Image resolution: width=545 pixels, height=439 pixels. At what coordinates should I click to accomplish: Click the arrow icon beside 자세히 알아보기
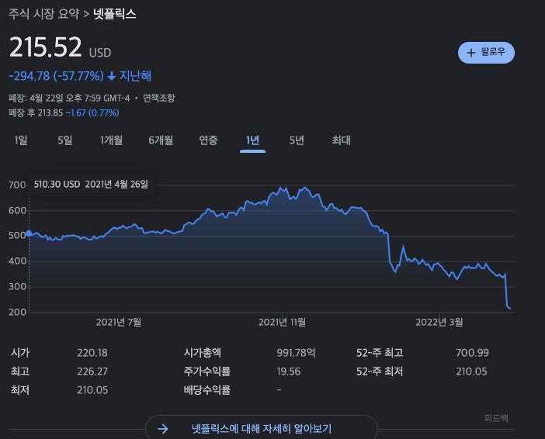coord(163,429)
